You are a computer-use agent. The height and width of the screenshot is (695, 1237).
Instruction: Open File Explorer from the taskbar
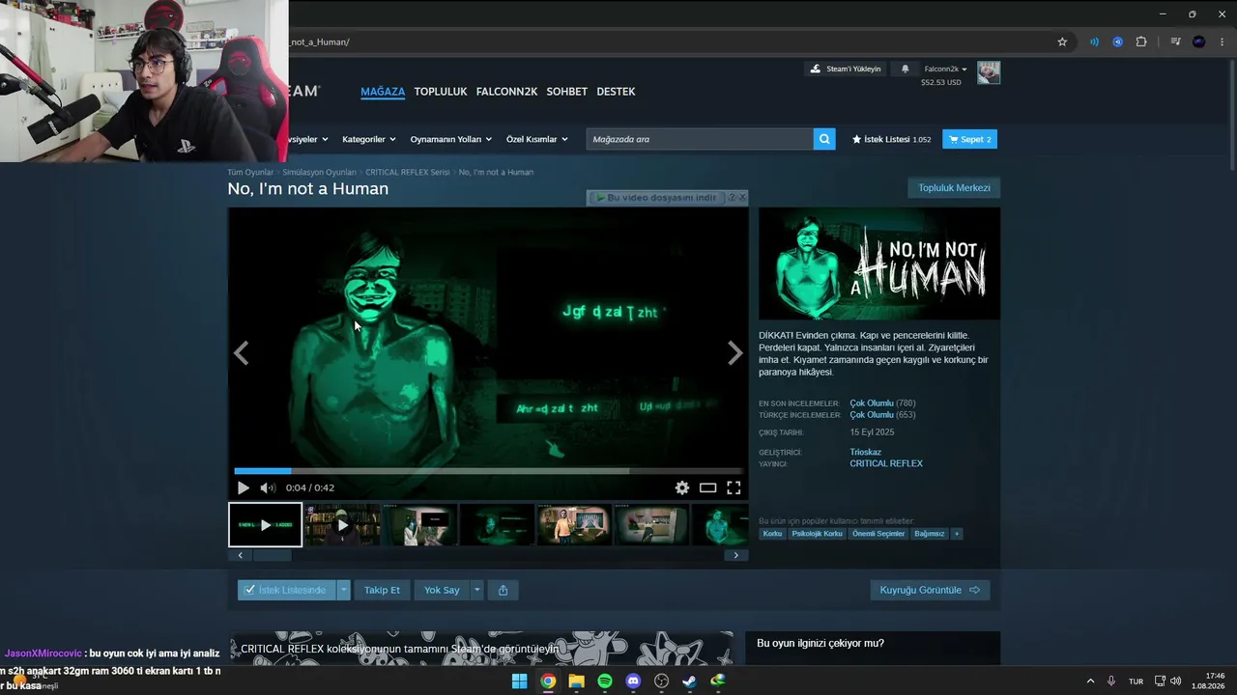point(576,681)
